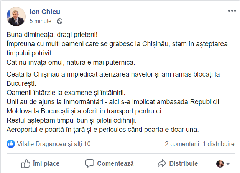Click the 'Buna dimineața, dragi prieteni!' post text

(x=52, y=35)
